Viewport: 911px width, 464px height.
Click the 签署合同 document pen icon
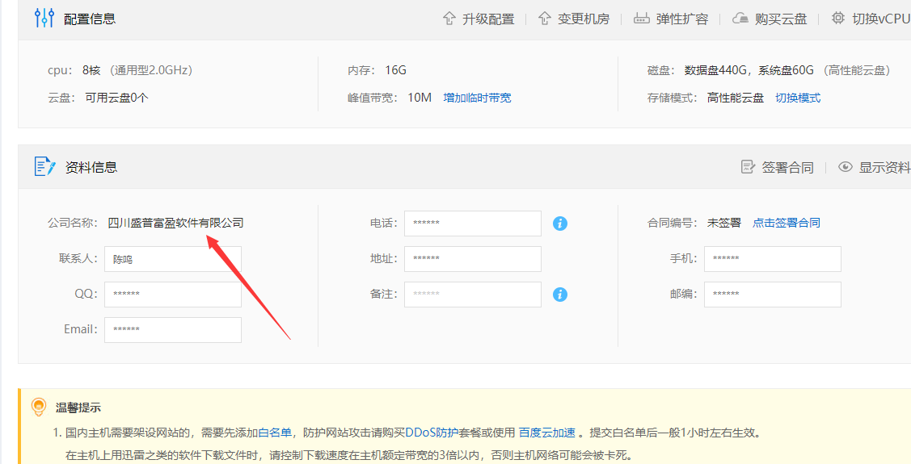(748, 167)
